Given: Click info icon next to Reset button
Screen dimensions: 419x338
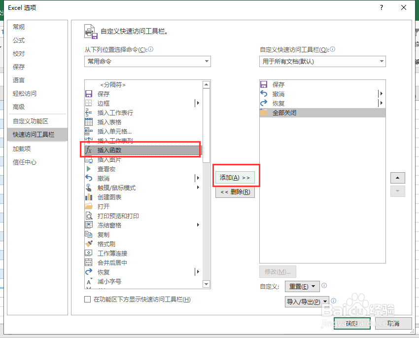Looking at the screenshot, I should click(324, 286).
